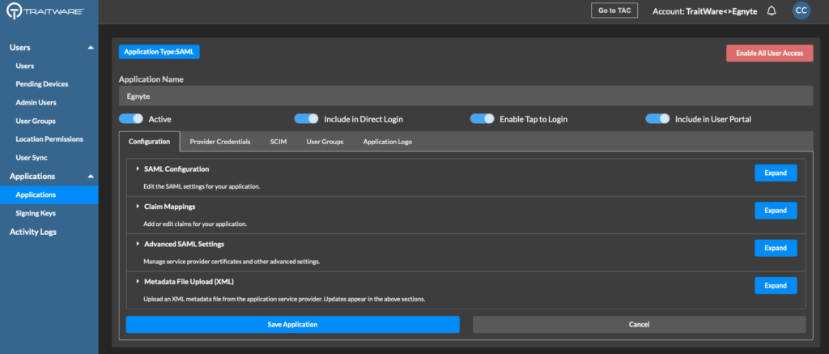The image size is (829, 354).
Task: Switch to the User Groups tab
Action: coord(325,142)
